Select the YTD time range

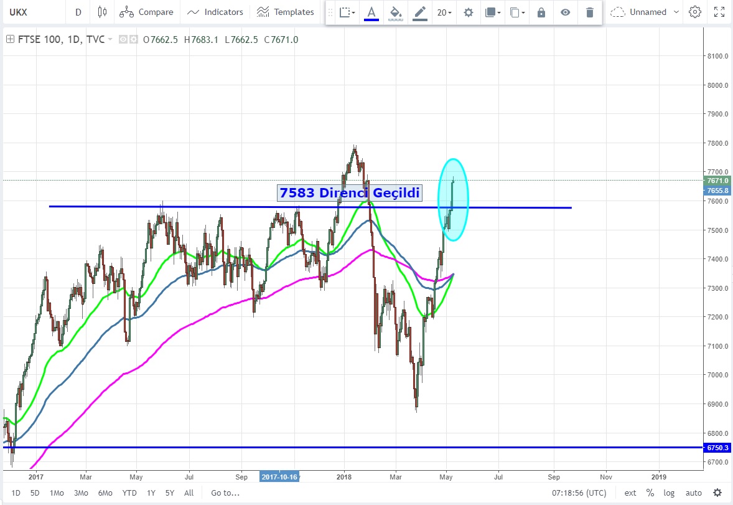click(129, 493)
